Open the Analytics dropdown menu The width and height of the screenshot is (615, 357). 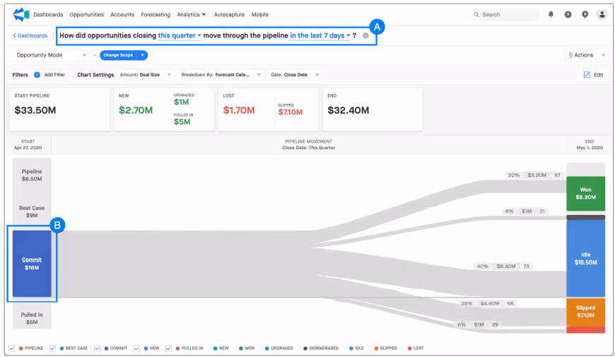(x=191, y=15)
